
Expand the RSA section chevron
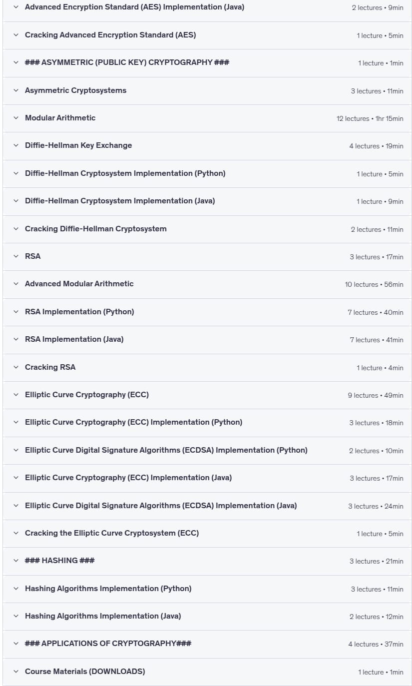coord(16,256)
